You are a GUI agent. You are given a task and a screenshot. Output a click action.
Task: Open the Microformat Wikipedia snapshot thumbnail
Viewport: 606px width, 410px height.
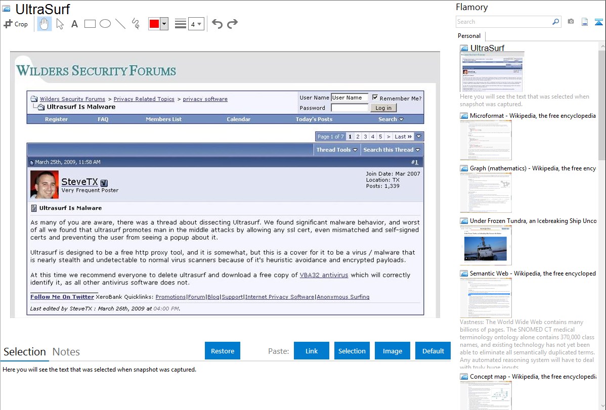click(x=486, y=140)
